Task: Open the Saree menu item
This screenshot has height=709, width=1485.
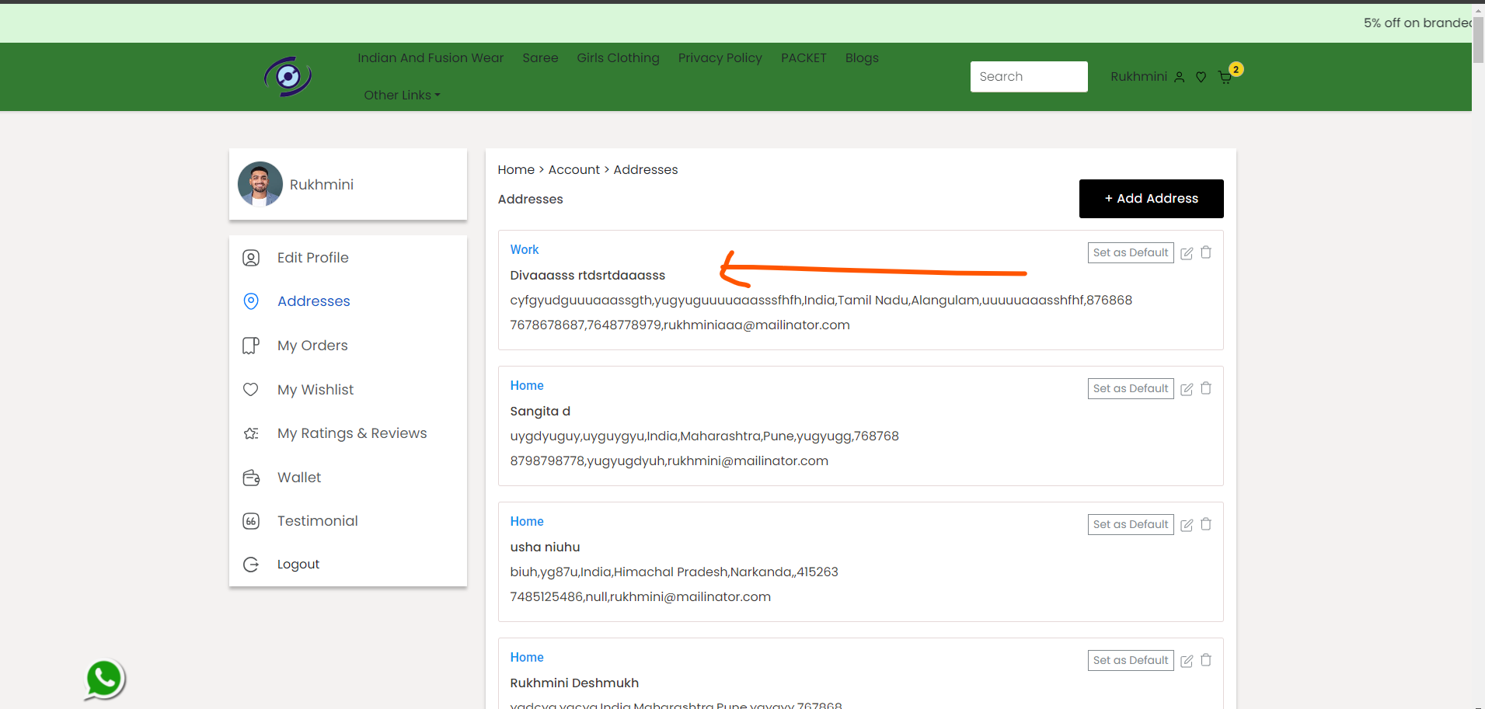Action: (x=540, y=57)
